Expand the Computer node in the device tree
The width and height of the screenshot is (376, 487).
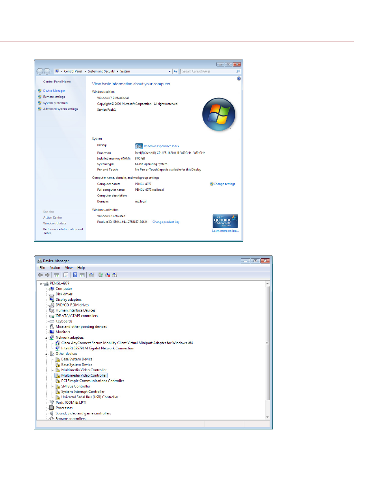pyautogui.click(x=46, y=289)
